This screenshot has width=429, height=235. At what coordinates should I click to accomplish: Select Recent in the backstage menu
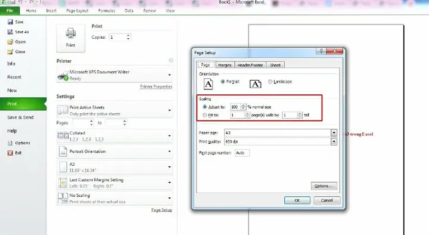(14, 77)
